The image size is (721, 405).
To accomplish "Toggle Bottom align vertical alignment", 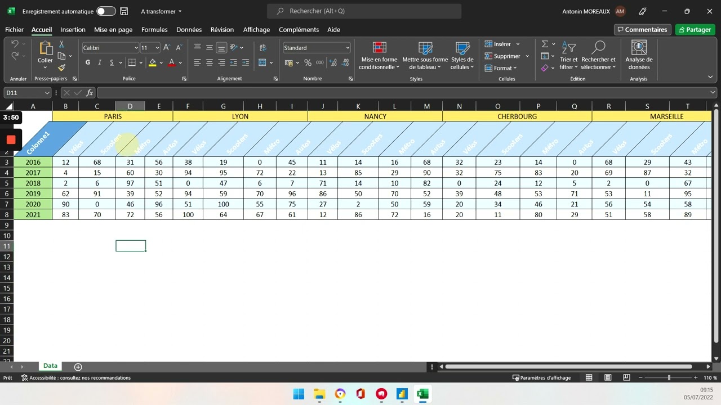I will click(221, 48).
